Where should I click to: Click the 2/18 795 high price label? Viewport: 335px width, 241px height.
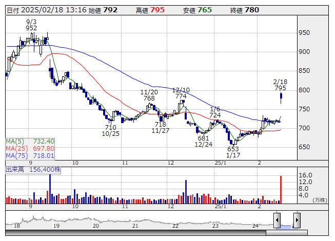pyautogui.click(x=280, y=85)
